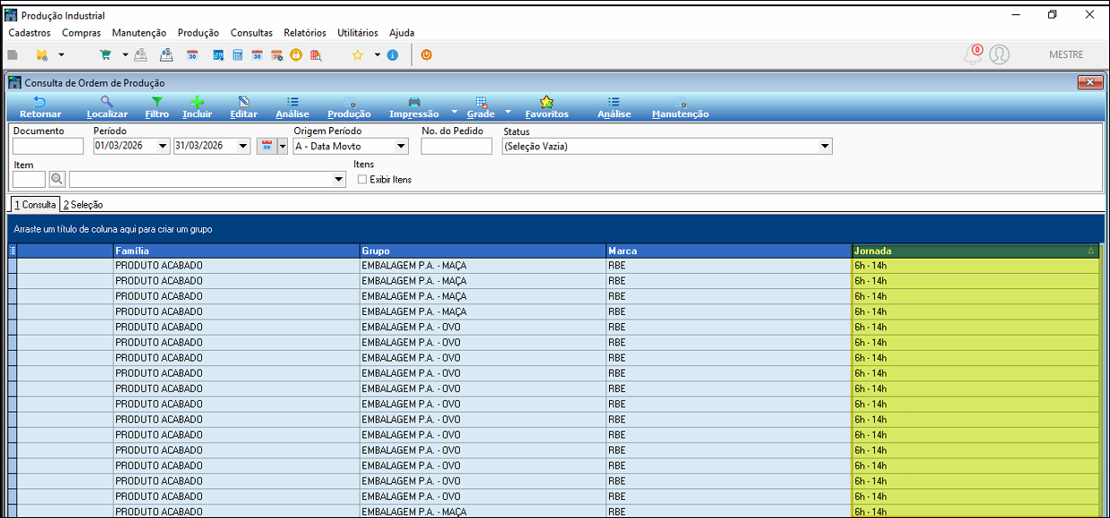
Task: Open Produção in the menu bar
Action: (199, 33)
